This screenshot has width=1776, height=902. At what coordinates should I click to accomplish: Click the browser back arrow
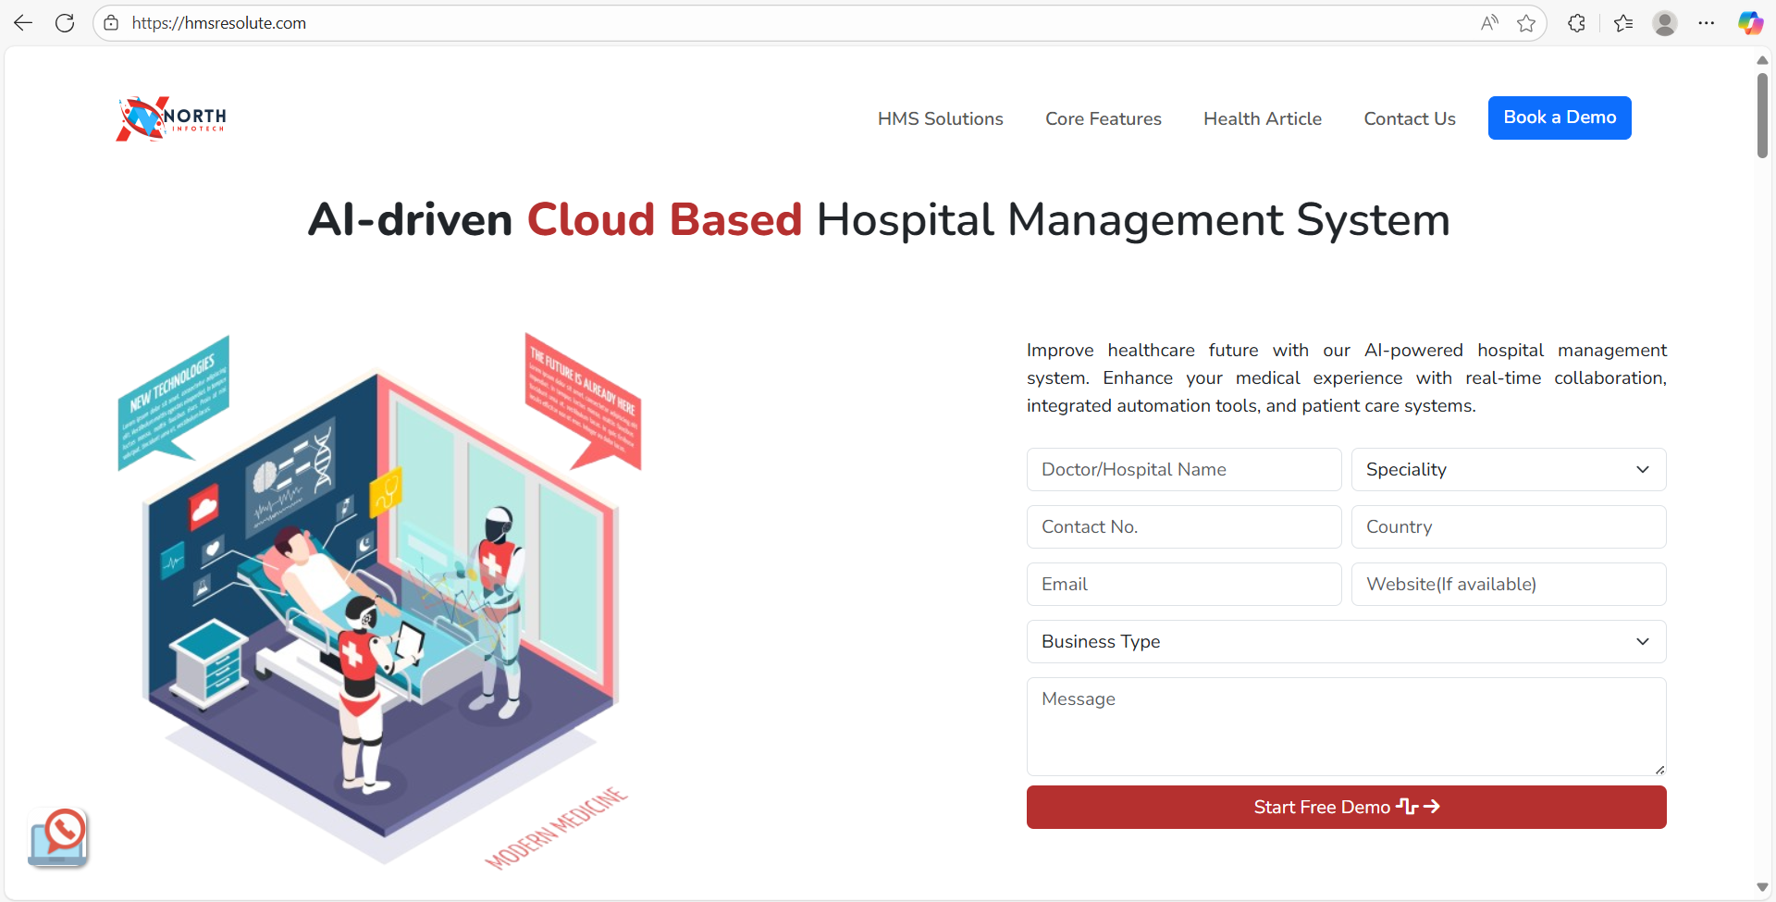point(23,23)
